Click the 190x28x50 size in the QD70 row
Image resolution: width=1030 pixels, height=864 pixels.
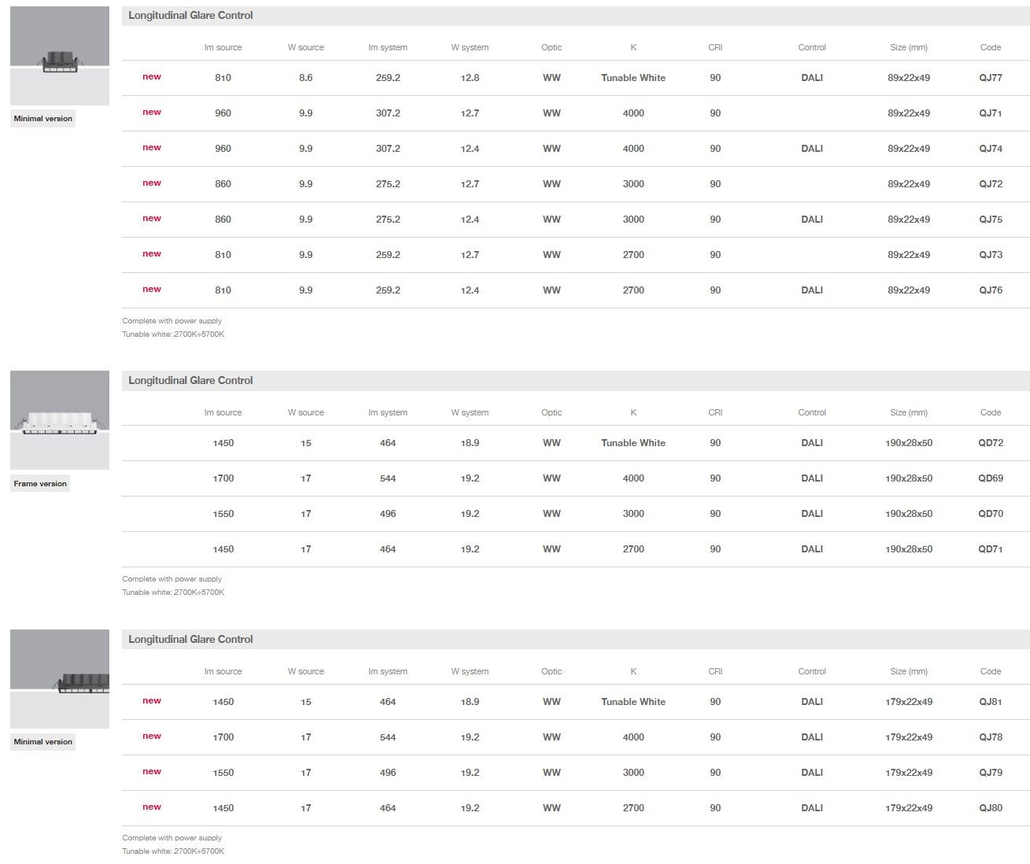click(x=908, y=514)
